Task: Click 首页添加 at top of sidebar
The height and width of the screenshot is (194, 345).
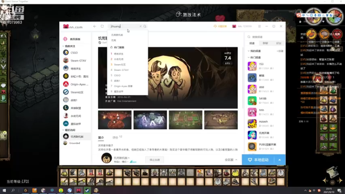Action: 75,39
